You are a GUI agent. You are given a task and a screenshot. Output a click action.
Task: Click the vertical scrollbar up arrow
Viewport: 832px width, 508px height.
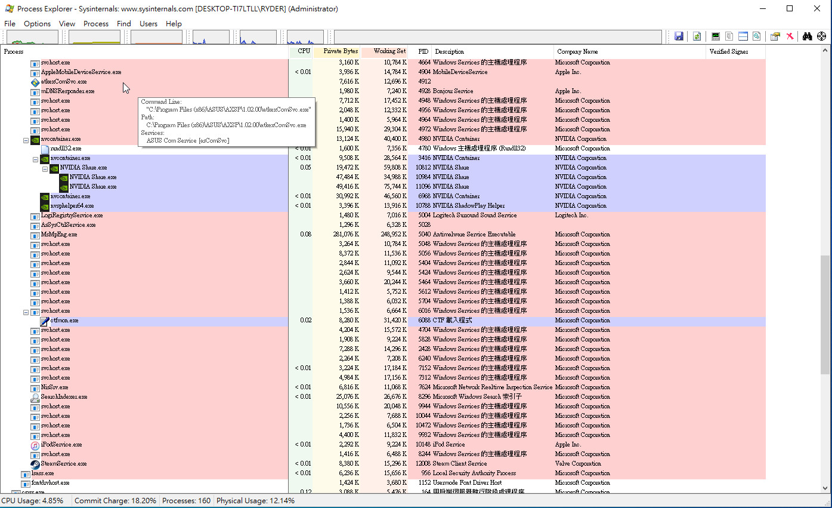point(825,51)
